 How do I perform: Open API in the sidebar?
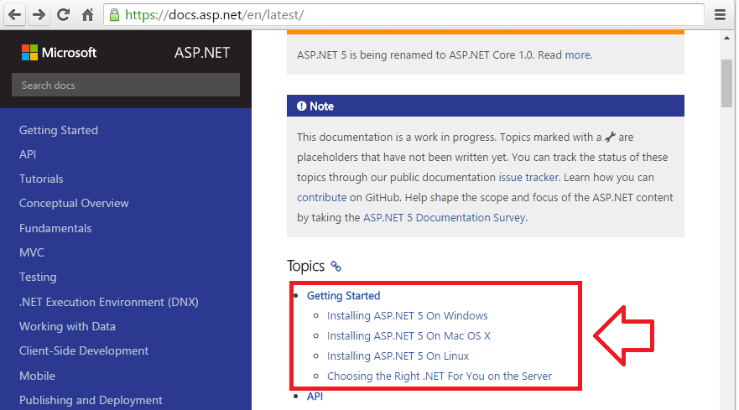tap(28, 154)
